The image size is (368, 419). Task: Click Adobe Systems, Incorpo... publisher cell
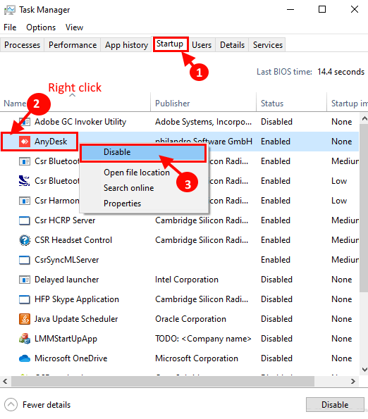pos(204,122)
